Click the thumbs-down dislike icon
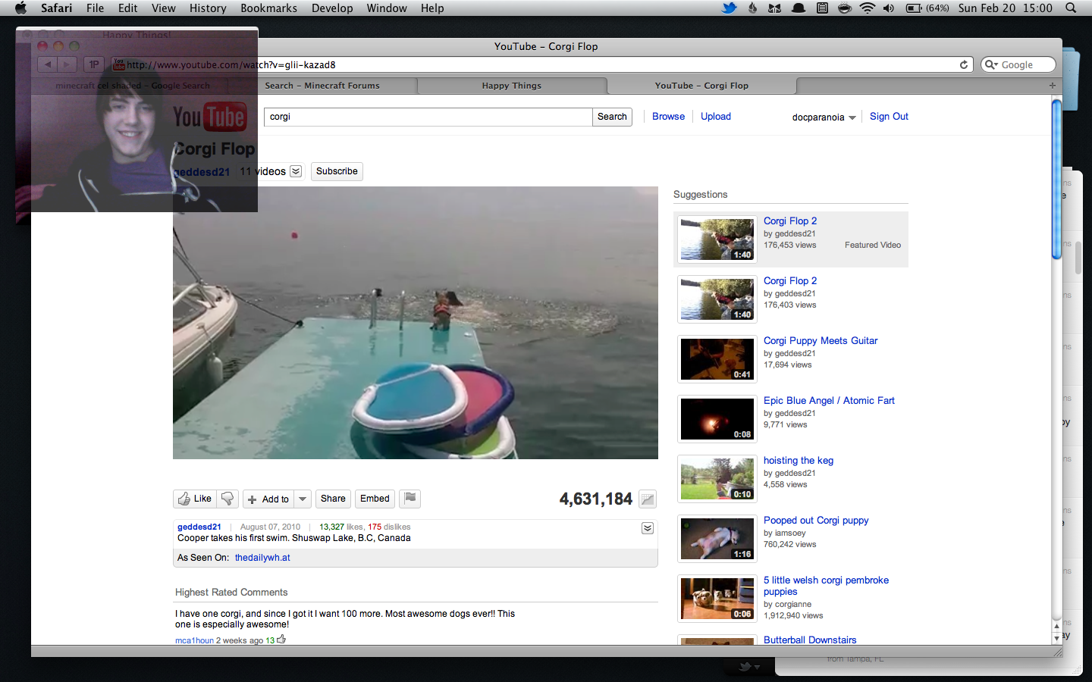The image size is (1092, 682). [227, 499]
